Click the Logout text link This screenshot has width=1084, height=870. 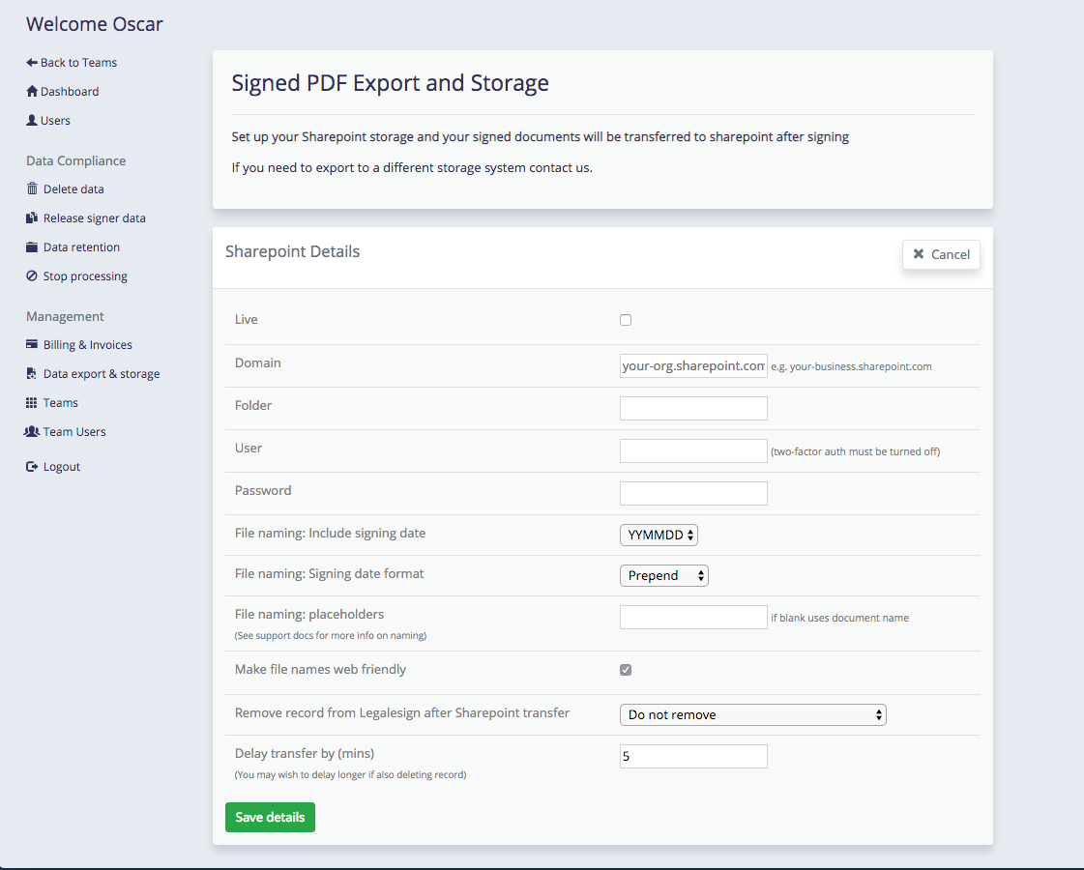(62, 467)
